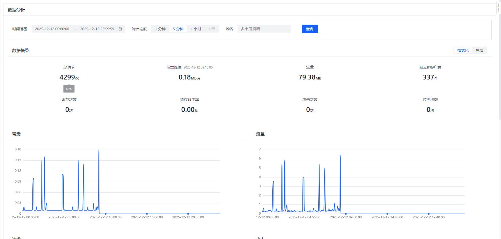Screen dimensions: 501x239
Task: Set start time field 2025-12-12 00:00:00
Action: pos(52,29)
